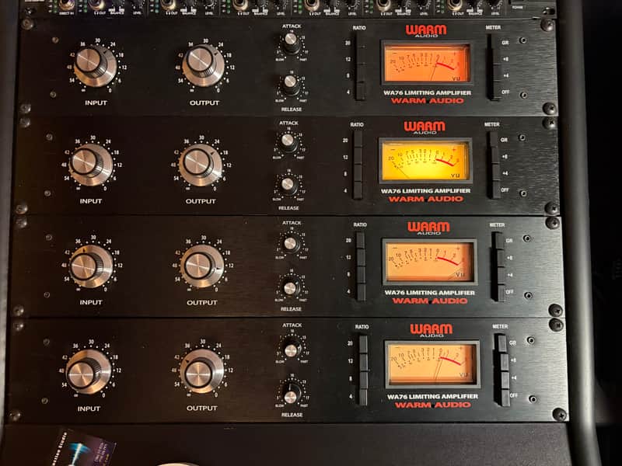Adjust the RELEASE knob on the third WA76
622x466 pixels.
pos(290,288)
